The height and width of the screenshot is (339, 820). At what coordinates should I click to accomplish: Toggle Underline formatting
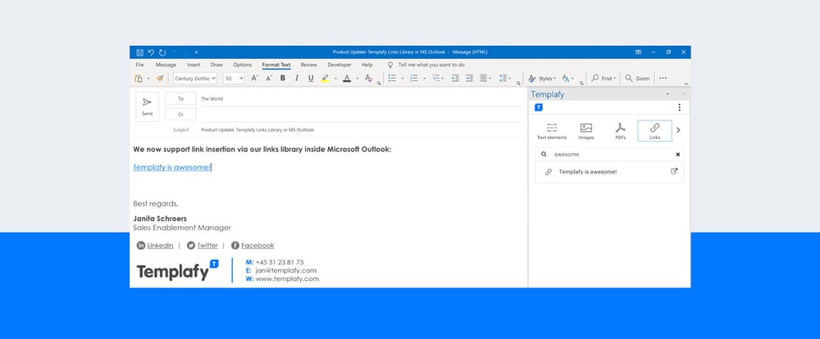311,79
